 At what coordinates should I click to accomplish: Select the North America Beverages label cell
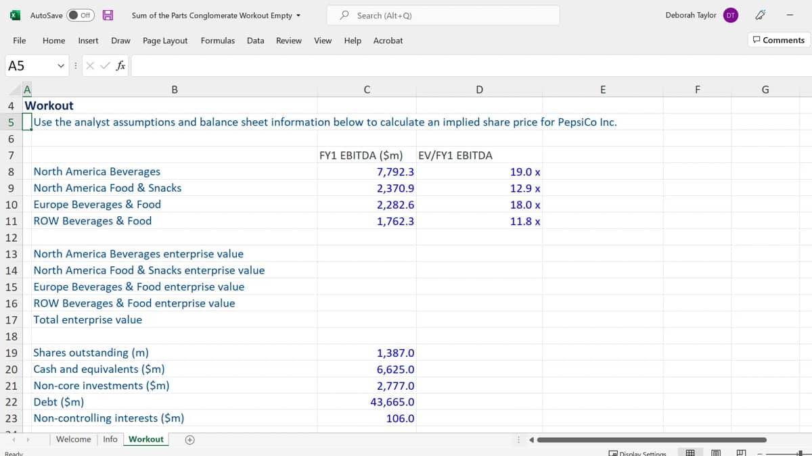[x=175, y=172]
